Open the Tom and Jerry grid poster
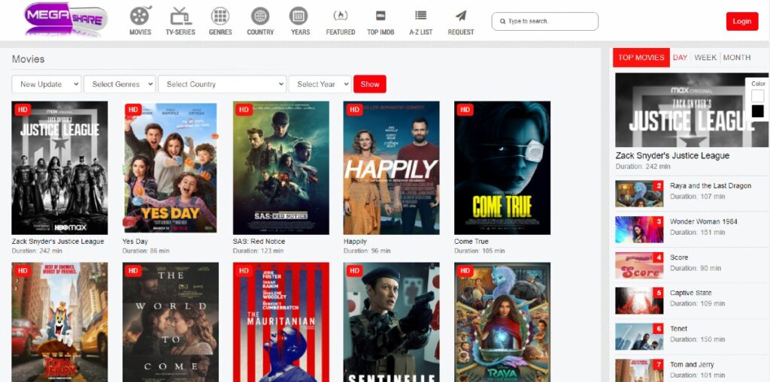 [60, 322]
